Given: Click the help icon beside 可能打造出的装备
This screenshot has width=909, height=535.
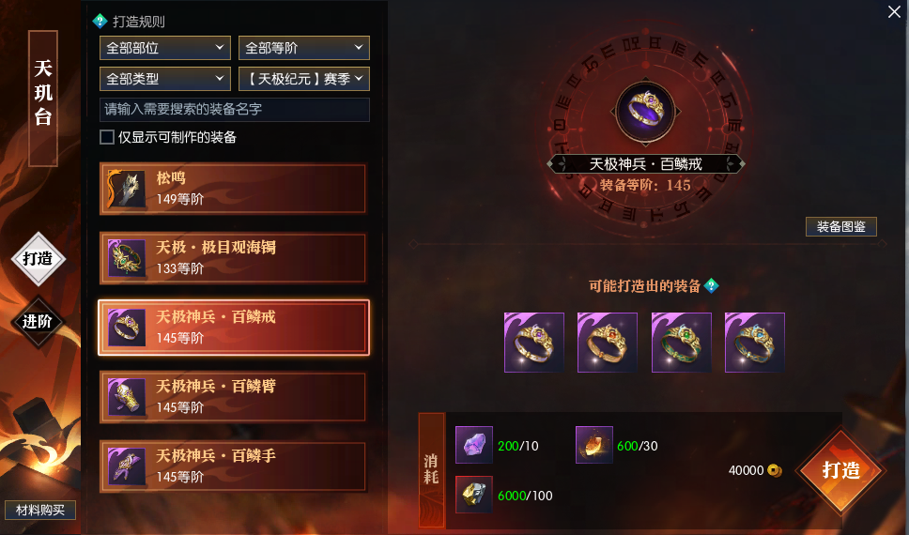Looking at the screenshot, I should pyautogui.click(x=711, y=285).
